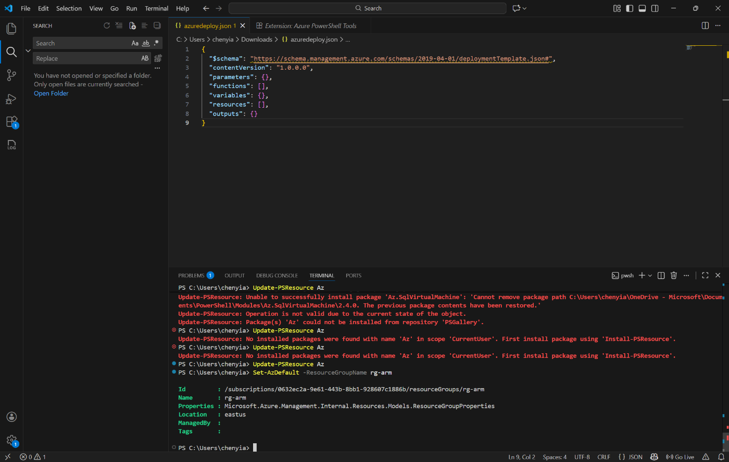Screen dimensions: 729x462
Task: Expand the chevron beside the search field
Action: coord(28,50)
